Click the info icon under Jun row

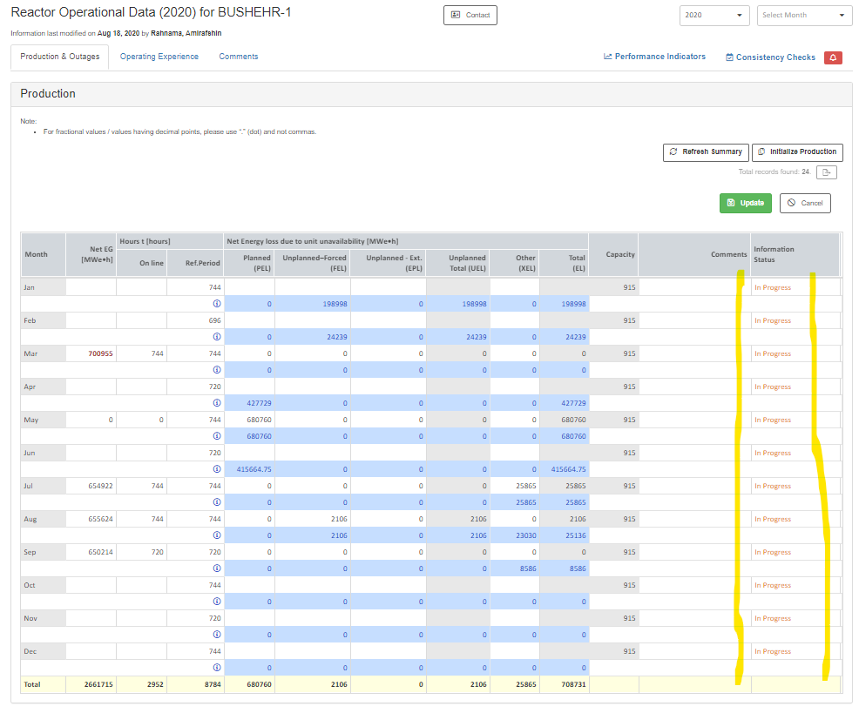(217, 468)
